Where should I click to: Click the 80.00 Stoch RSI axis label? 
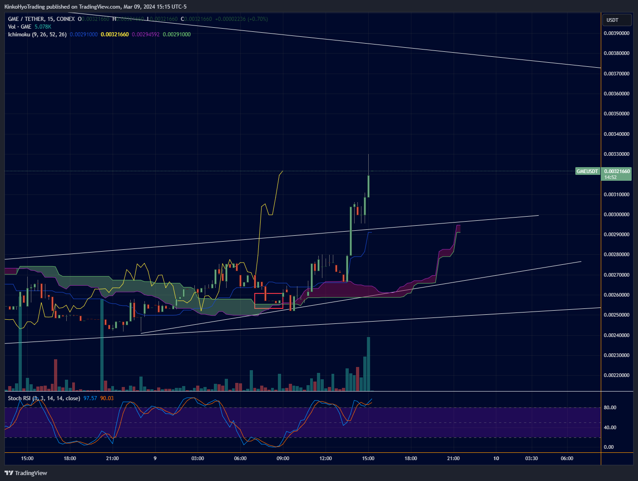click(x=610, y=407)
